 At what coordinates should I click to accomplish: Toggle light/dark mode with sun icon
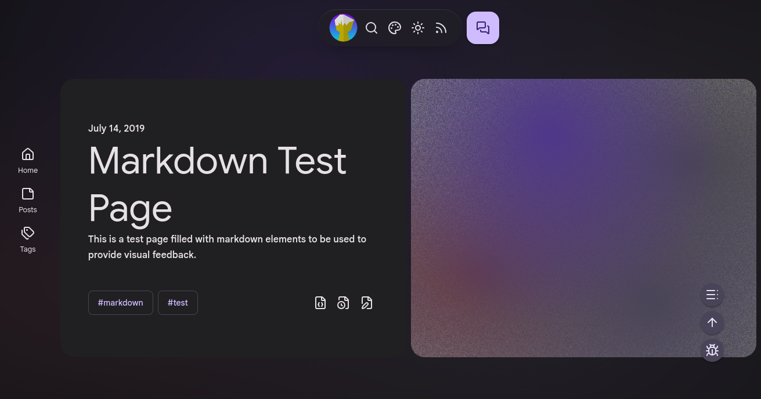point(418,28)
